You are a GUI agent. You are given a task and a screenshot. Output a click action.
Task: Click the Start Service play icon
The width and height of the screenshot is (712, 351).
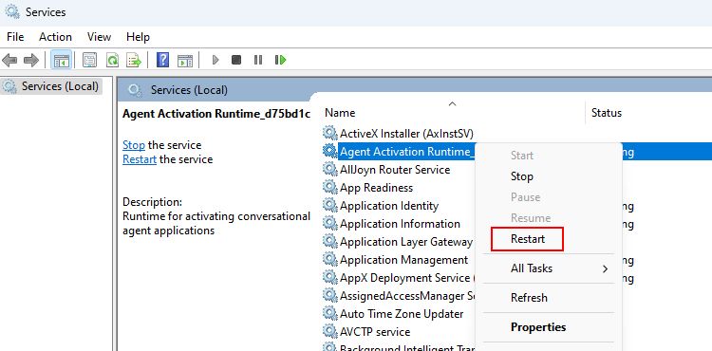215,60
